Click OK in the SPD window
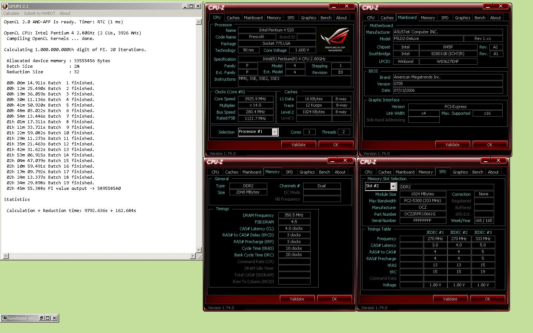The width and height of the screenshot is (533, 333). tap(487, 299)
